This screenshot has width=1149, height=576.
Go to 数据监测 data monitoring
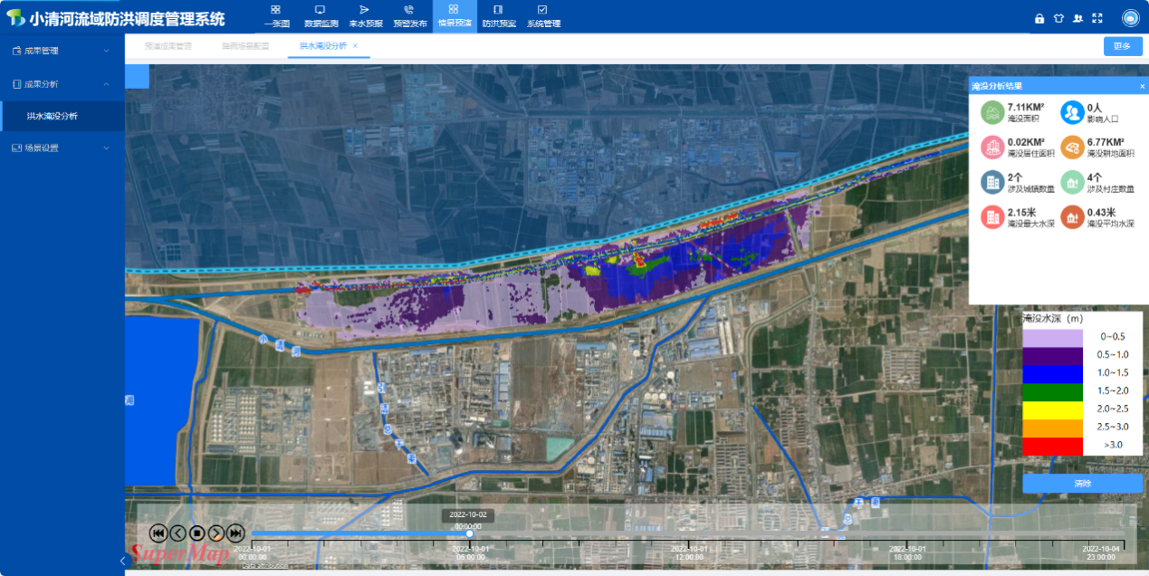click(x=320, y=15)
